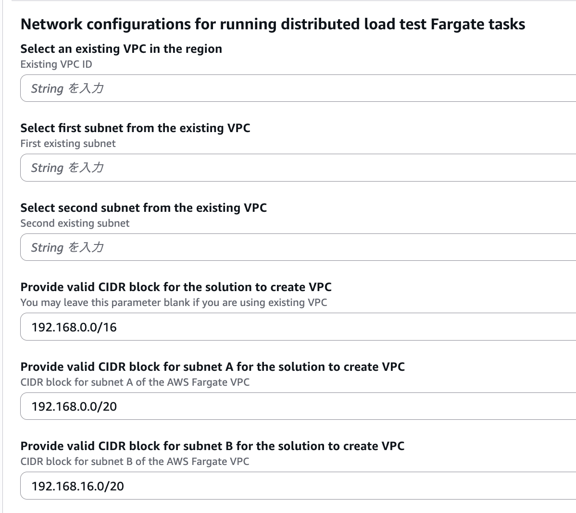
Task: Click the Existing VPC ID input field
Action: [298, 88]
